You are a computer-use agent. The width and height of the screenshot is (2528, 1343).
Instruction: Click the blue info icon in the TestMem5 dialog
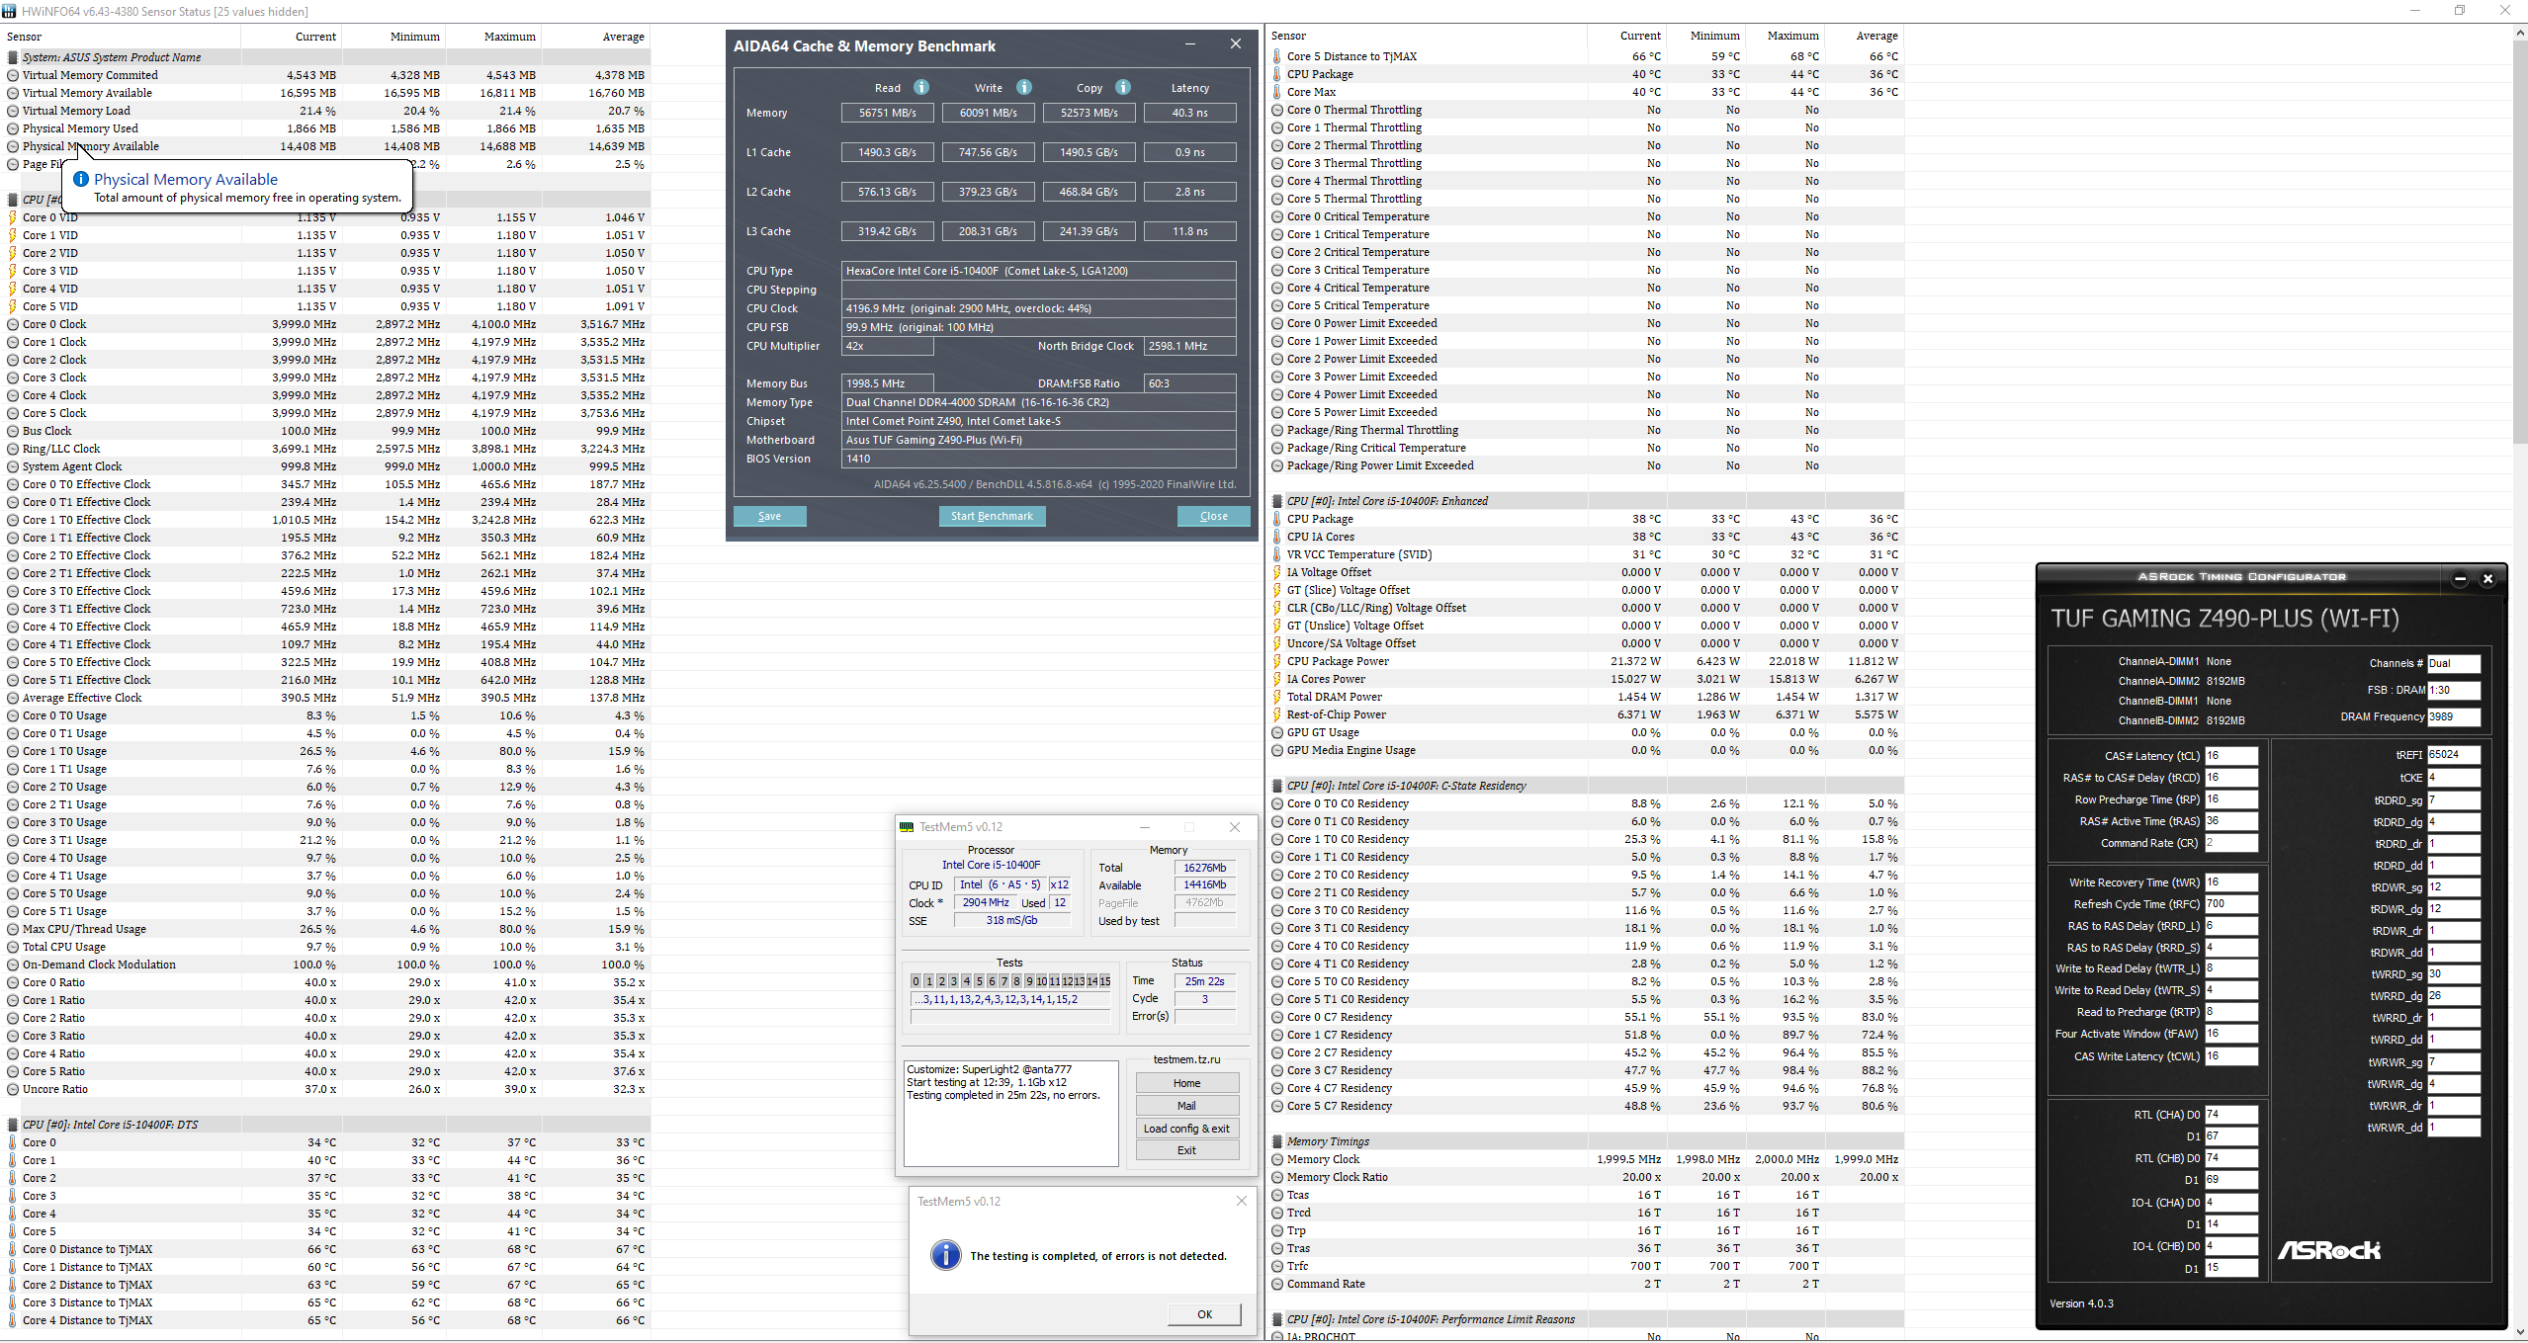tap(945, 1255)
